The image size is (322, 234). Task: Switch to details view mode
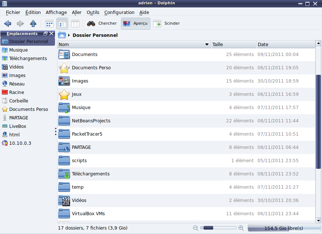pos(62,24)
